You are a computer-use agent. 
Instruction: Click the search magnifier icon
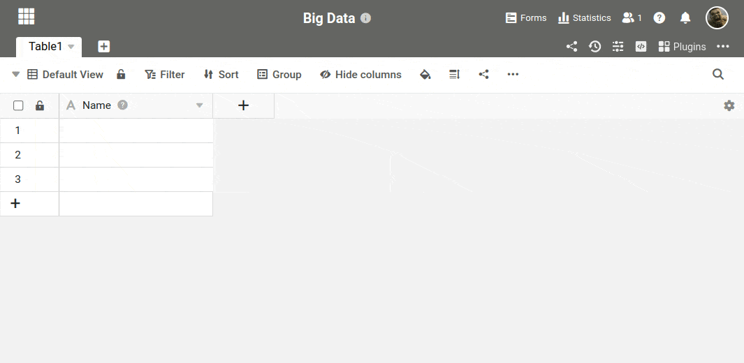718,75
